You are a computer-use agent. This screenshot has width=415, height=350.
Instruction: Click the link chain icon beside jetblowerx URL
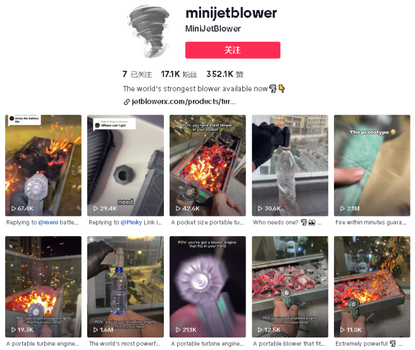(127, 102)
